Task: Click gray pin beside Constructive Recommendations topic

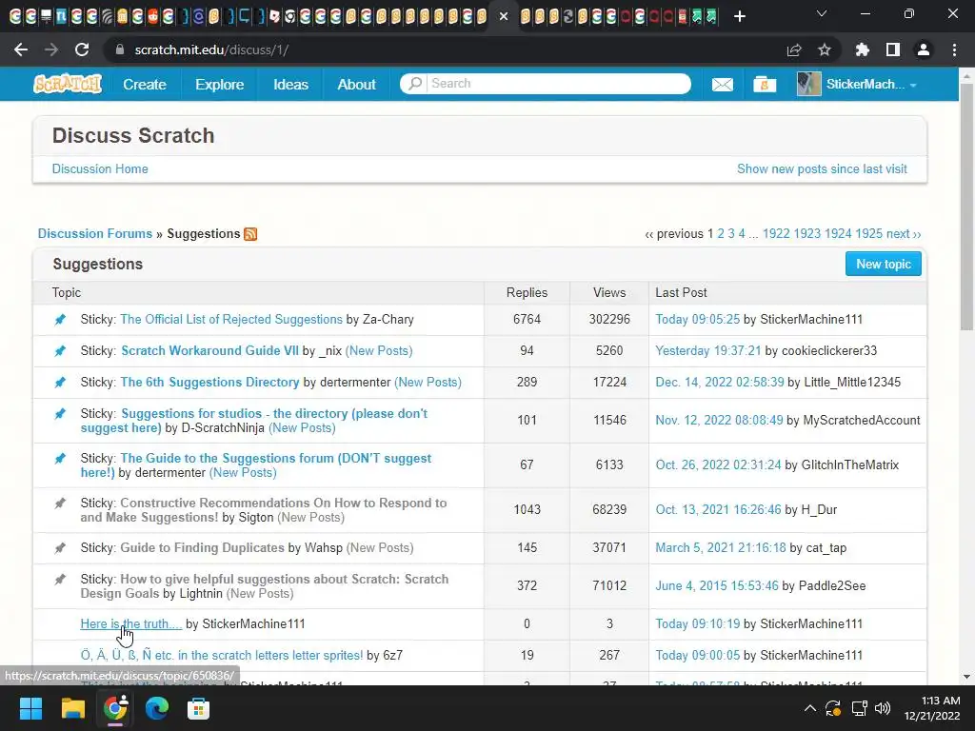Action: (x=60, y=503)
